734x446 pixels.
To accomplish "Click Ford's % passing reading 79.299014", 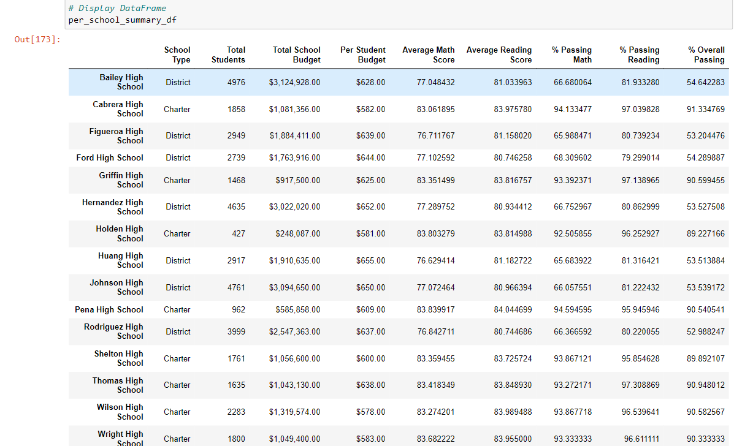I will tap(640, 158).
